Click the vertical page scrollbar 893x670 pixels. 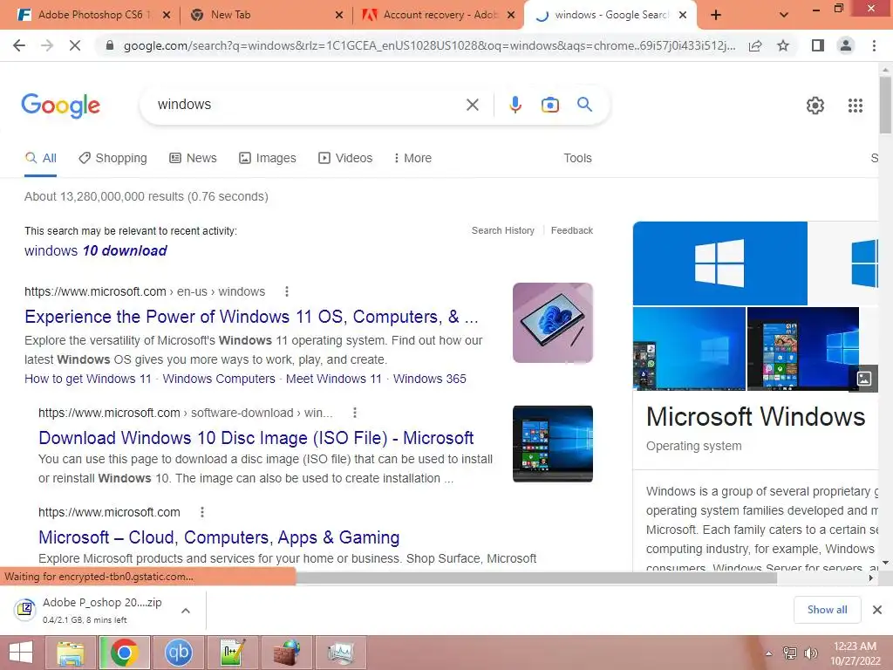pyautogui.click(x=885, y=105)
